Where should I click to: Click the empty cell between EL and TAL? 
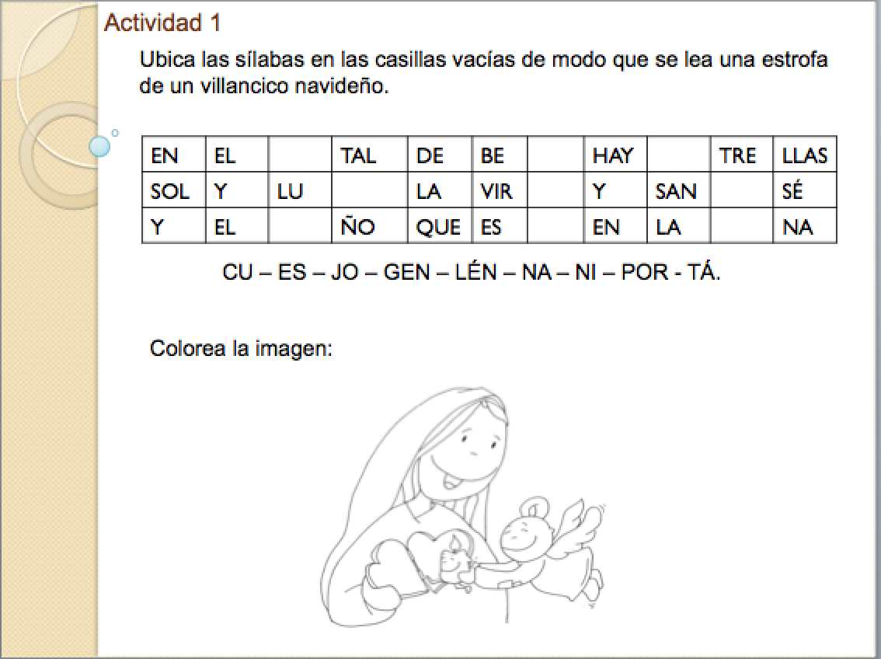pos(300,156)
